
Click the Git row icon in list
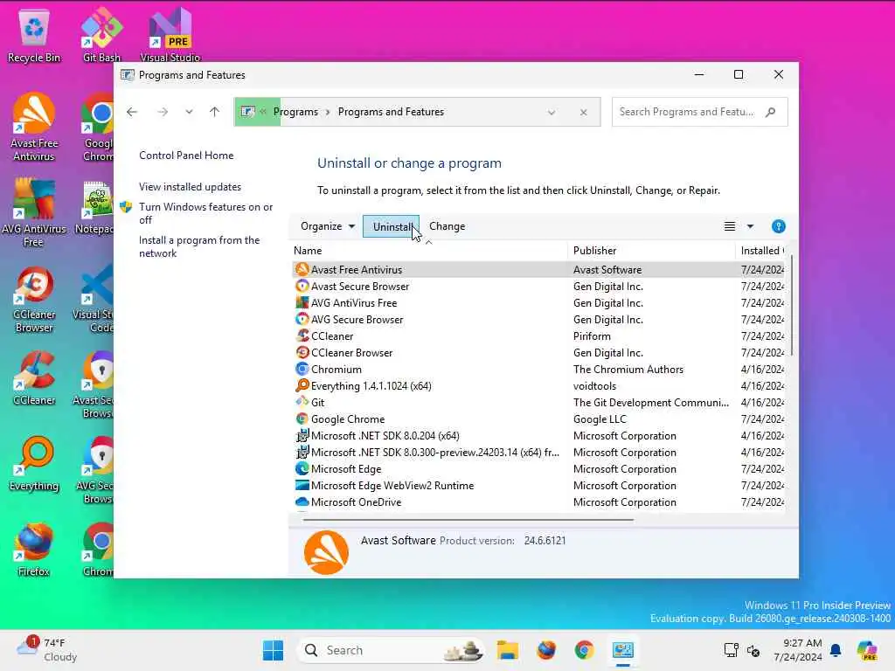coord(302,402)
